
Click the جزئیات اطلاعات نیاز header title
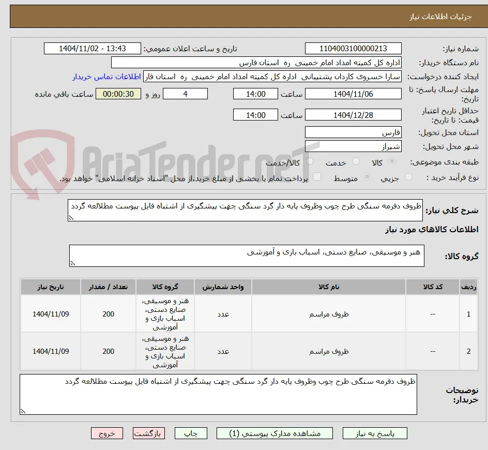point(440,17)
